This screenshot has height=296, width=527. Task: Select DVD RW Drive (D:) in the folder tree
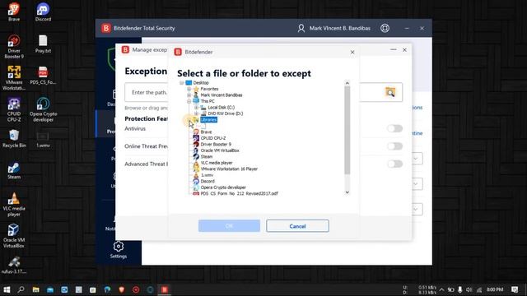point(225,113)
